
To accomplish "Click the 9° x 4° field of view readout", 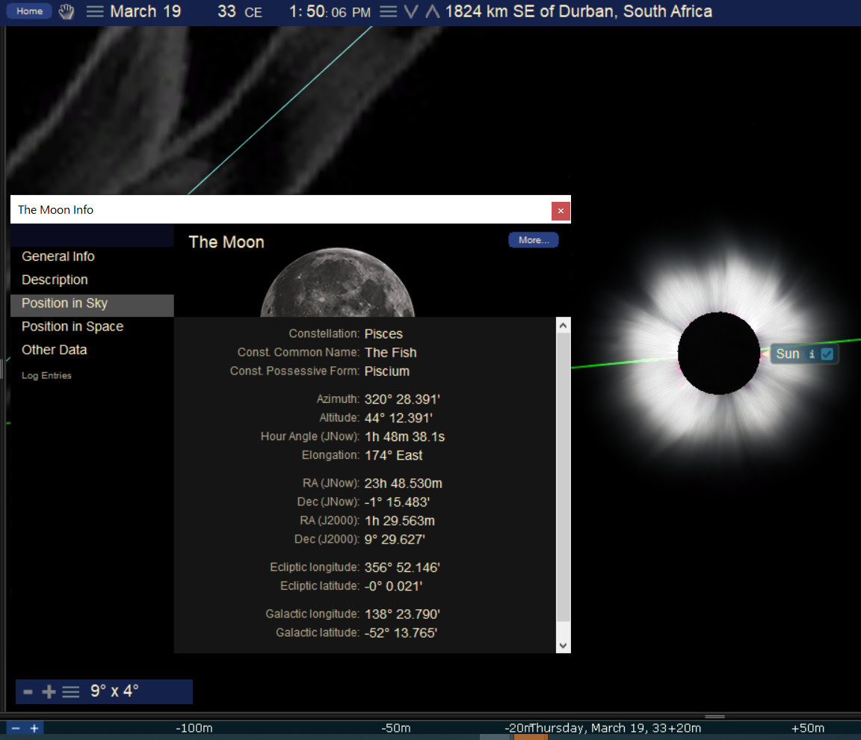I will [114, 691].
